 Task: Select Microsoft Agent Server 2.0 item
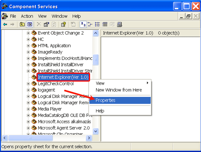(x=64, y=128)
